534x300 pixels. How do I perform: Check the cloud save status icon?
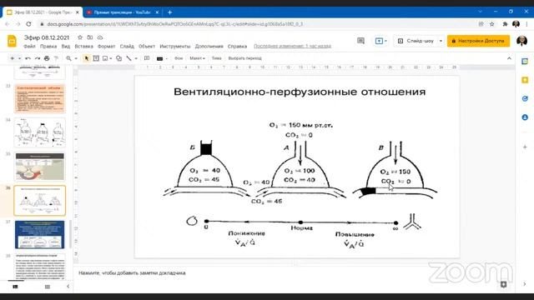click(100, 37)
